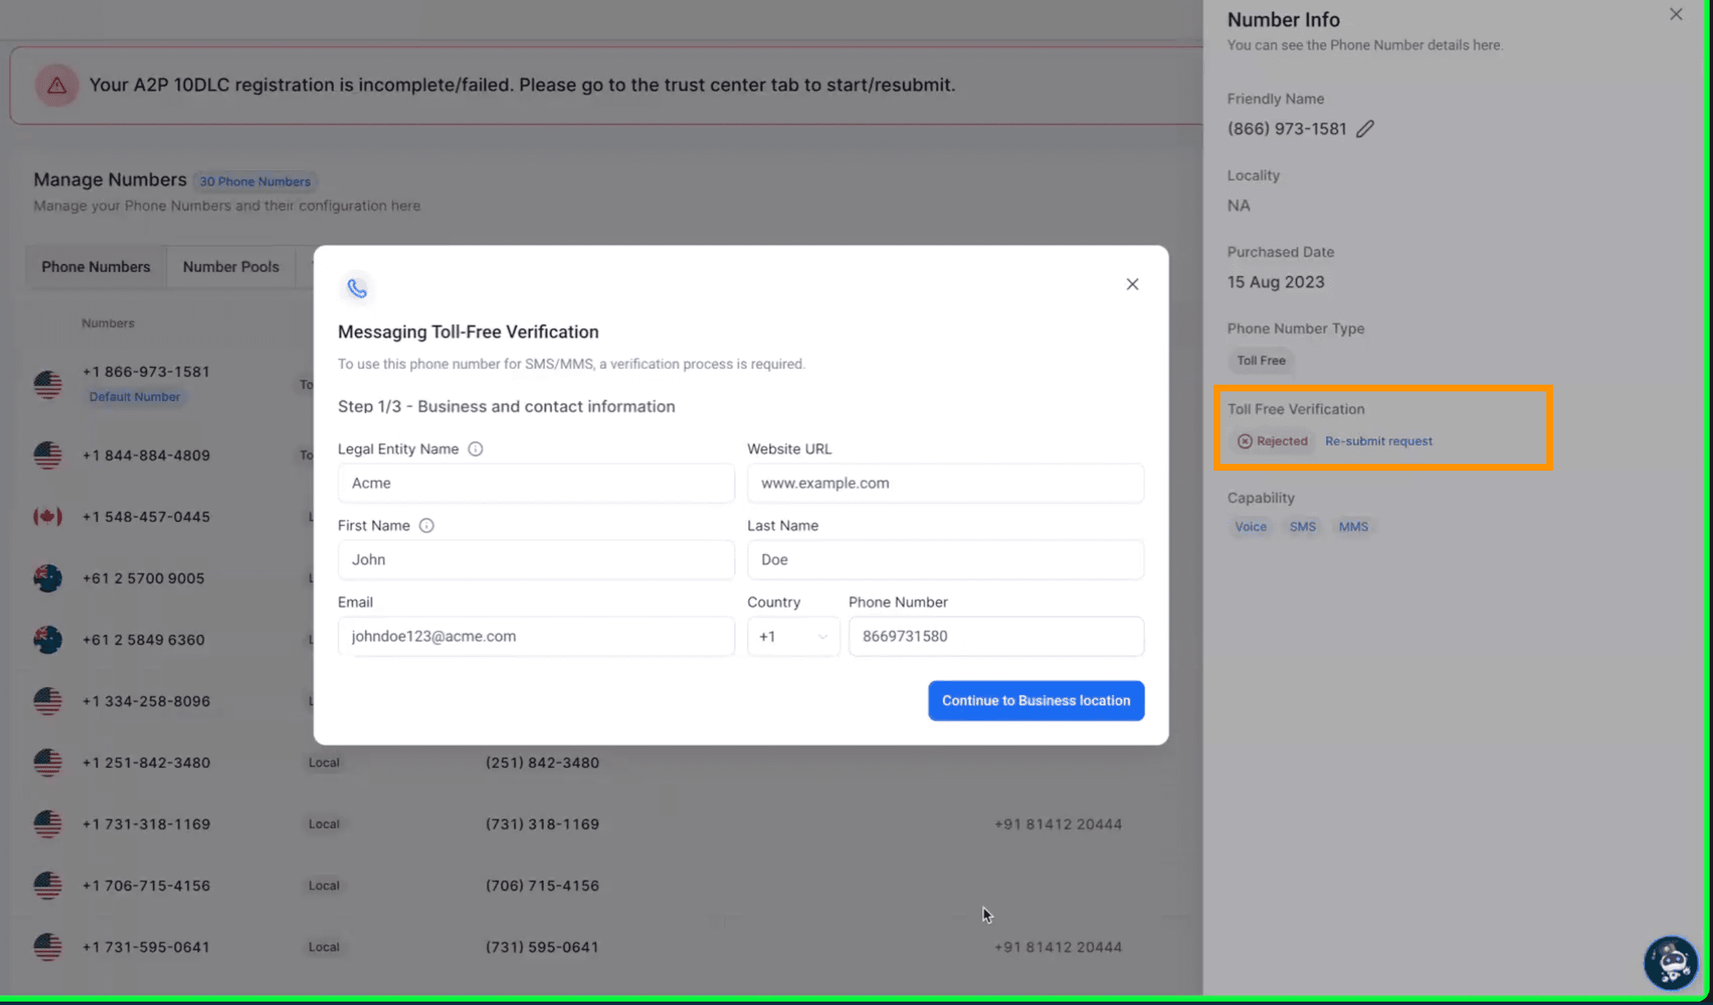Click the Last Name input field

click(945, 560)
